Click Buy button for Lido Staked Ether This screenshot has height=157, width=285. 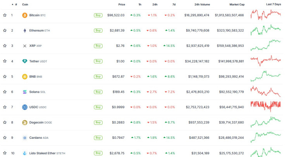coord(98,153)
